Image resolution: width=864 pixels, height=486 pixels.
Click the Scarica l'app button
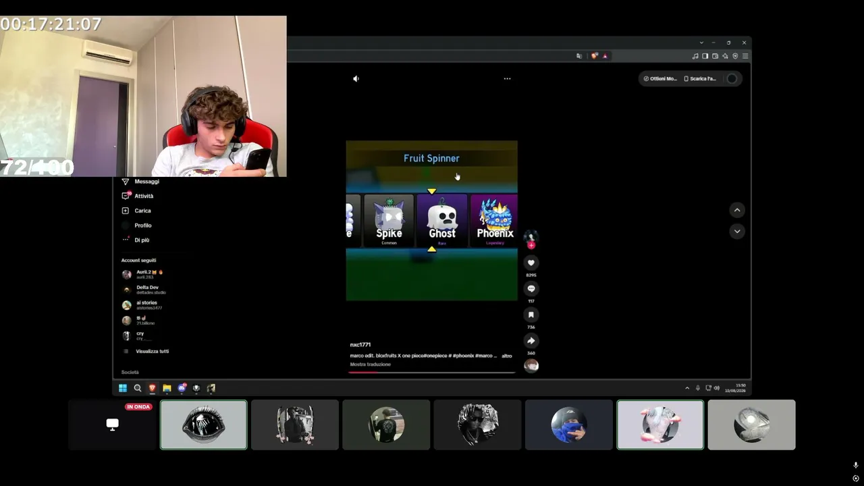[x=700, y=78]
